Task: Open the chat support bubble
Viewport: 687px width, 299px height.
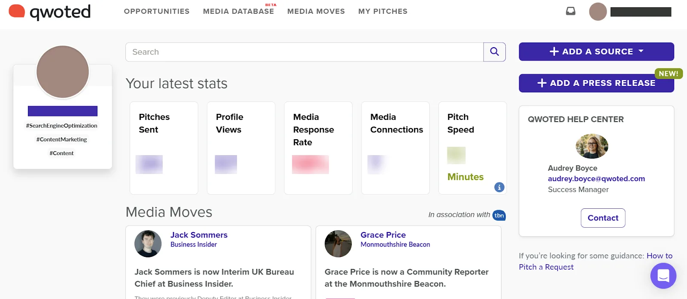Action: click(x=663, y=275)
